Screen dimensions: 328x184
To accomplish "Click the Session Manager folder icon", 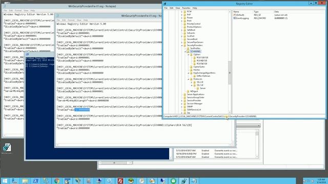I will click(184, 103).
